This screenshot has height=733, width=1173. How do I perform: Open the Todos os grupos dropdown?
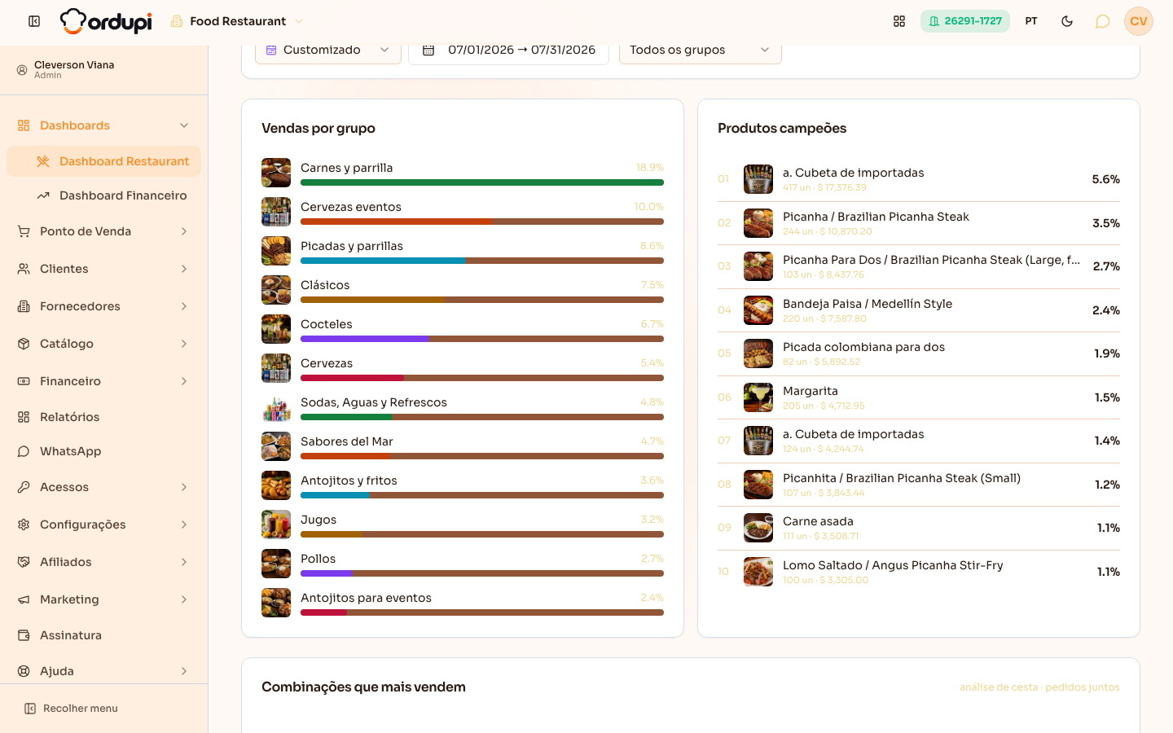click(701, 50)
